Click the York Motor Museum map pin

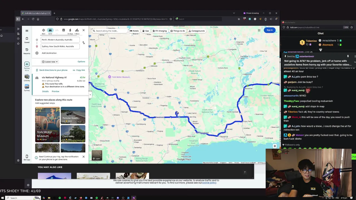[110, 77]
